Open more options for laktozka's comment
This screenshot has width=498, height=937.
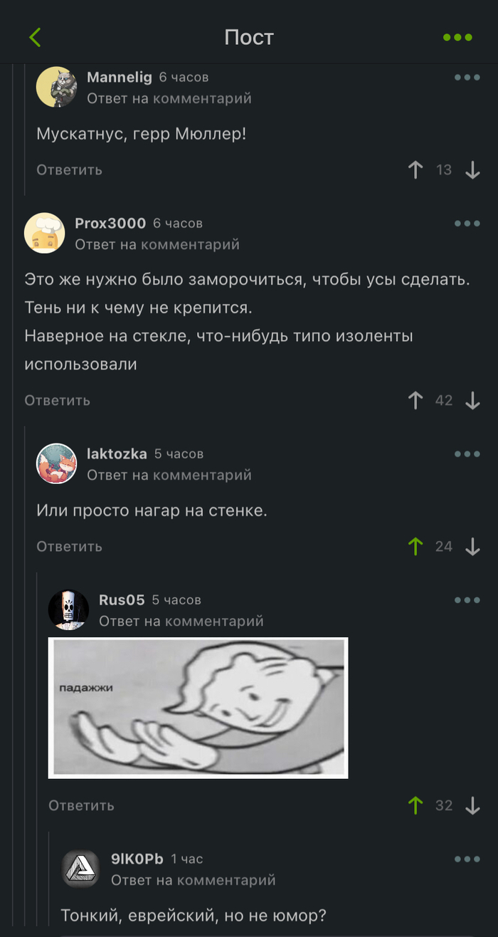coord(467,454)
